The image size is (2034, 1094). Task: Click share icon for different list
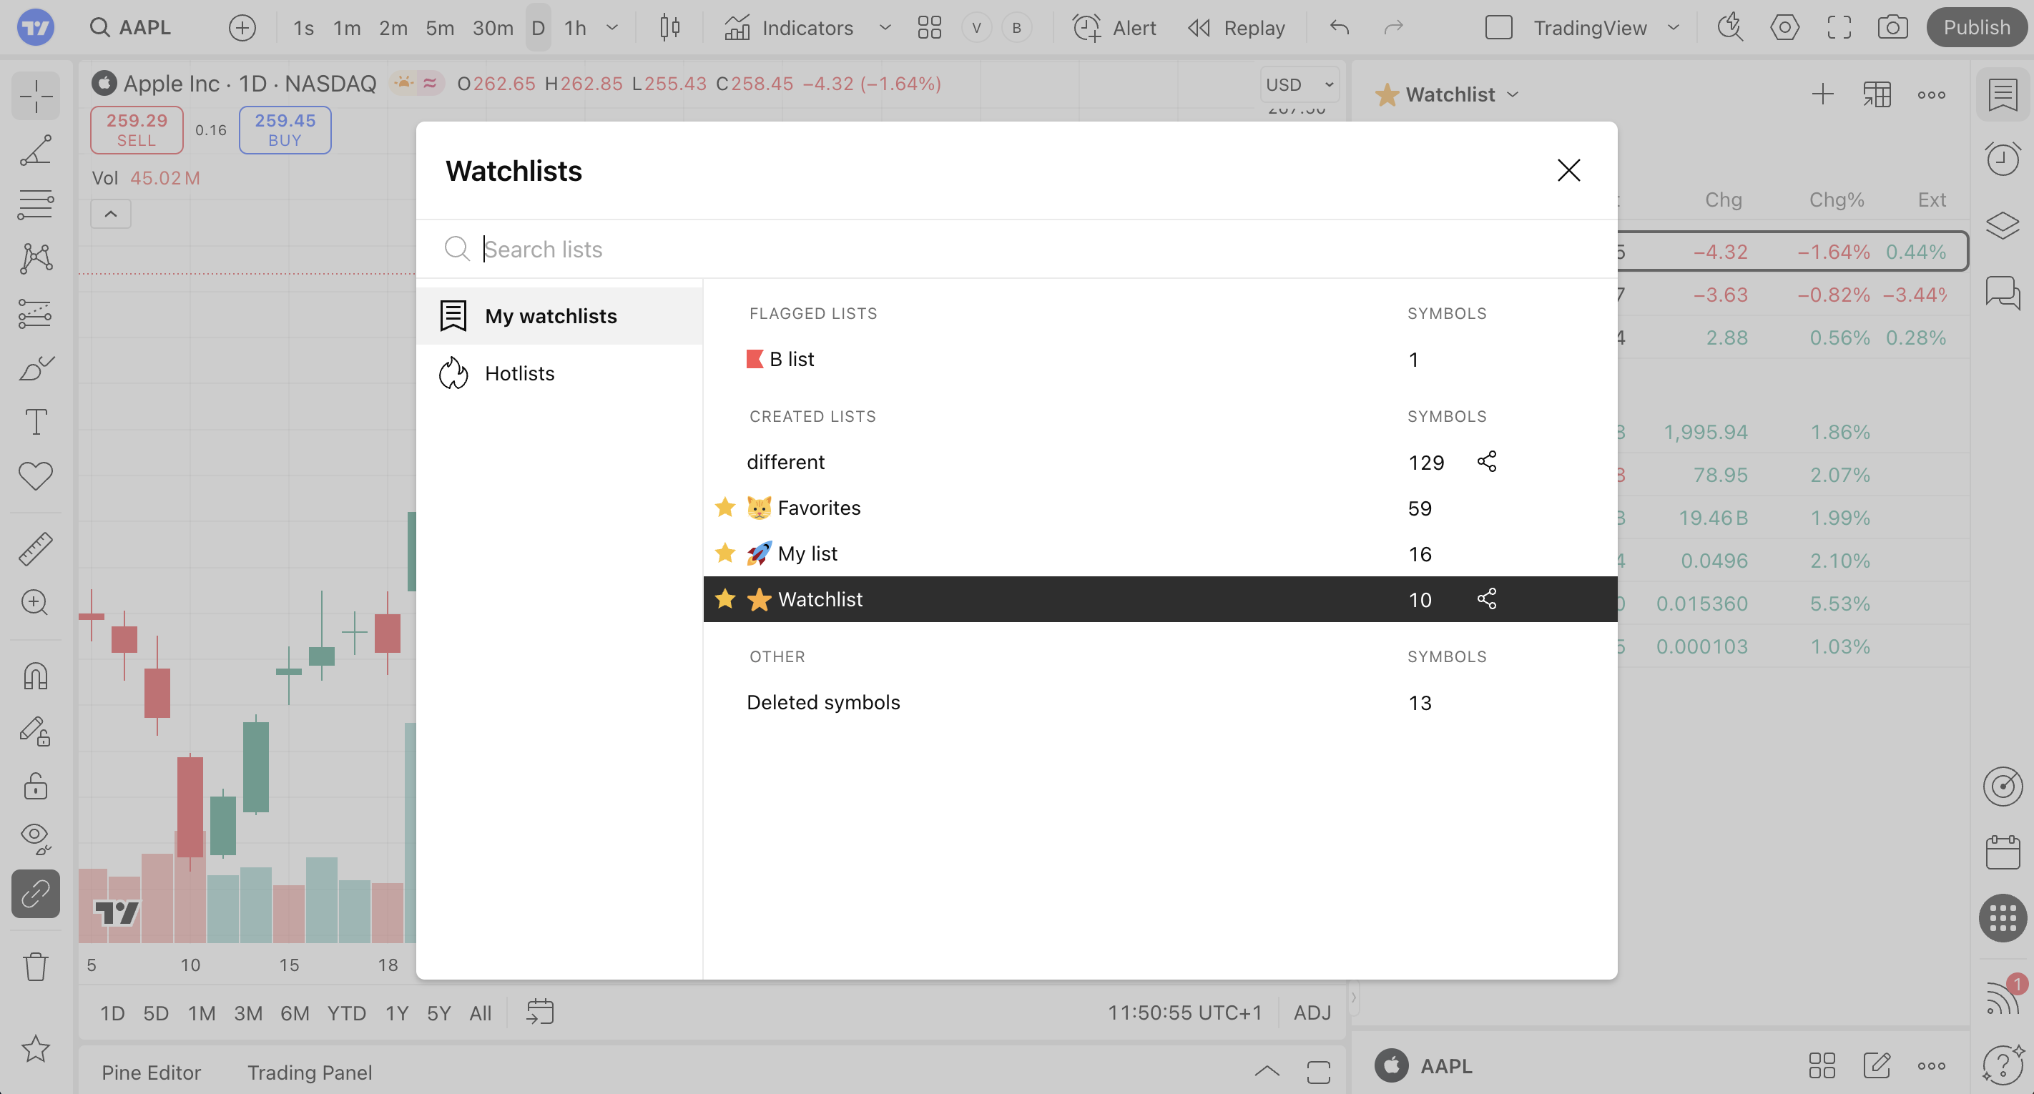(x=1486, y=462)
